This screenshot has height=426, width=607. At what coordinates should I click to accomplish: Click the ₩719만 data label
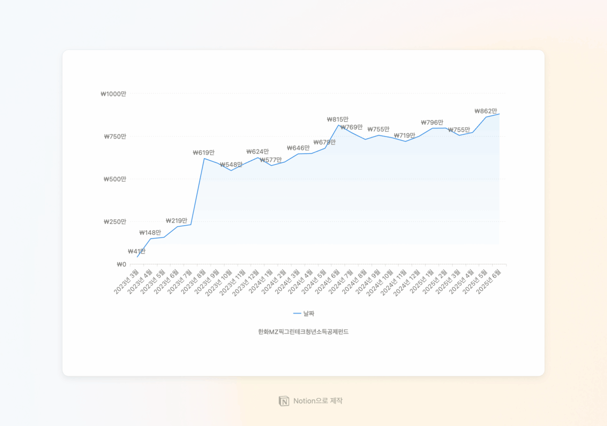(x=404, y=136)
